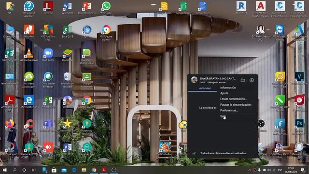Open the S10 Presupuestos 2005 shortcut
Image resolution: width=309 pixels, height=174 pixels.
[261, 32]
